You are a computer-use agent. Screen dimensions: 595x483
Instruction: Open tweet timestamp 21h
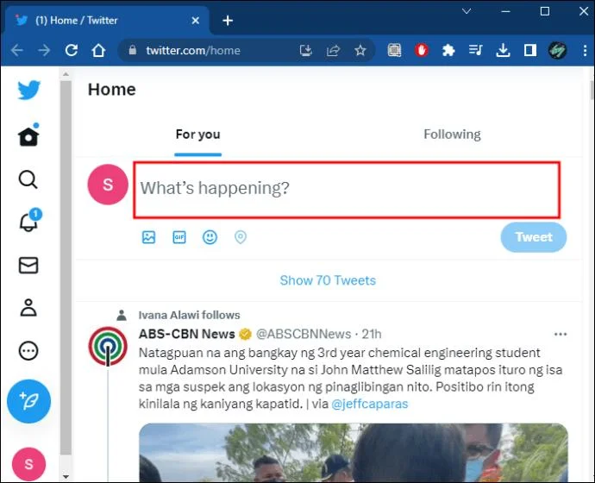pos(372,334)
